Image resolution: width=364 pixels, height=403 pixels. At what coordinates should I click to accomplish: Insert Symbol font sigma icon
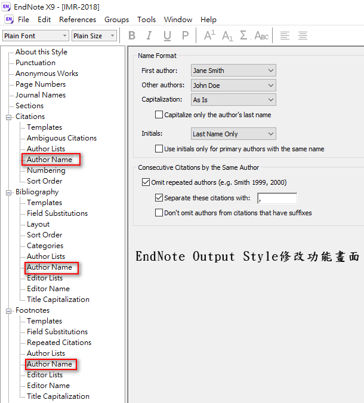pos(243,35)
